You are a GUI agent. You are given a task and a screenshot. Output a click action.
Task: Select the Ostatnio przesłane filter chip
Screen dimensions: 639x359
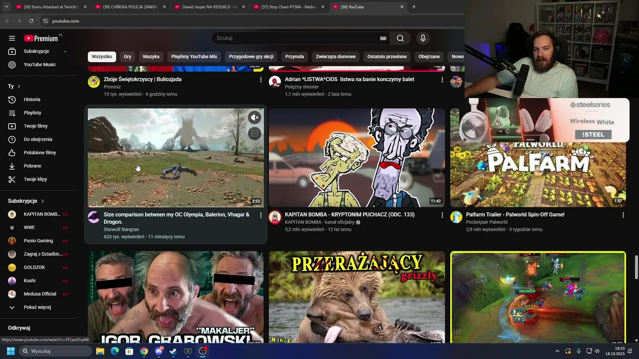[x=387, y=57]
